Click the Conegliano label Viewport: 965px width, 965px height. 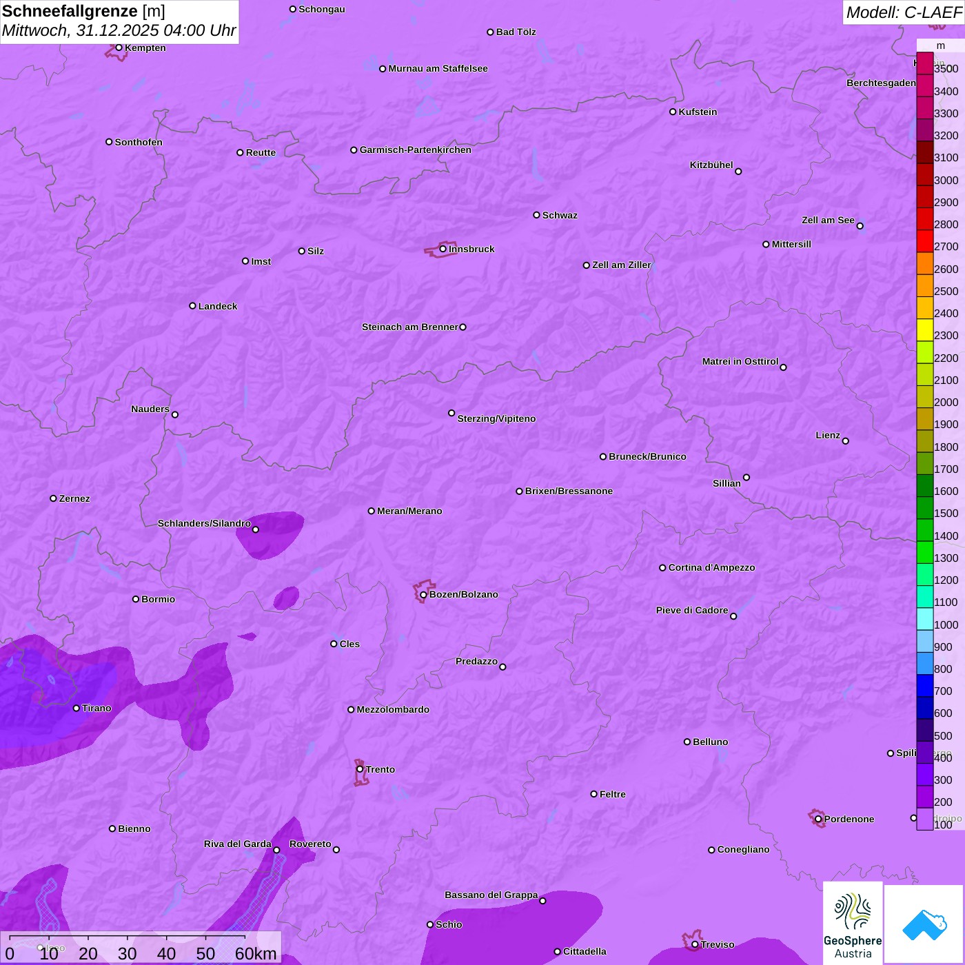click(x=743, y=849)
